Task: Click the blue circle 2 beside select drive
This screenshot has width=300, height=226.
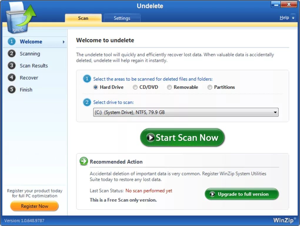Action: 87,102
